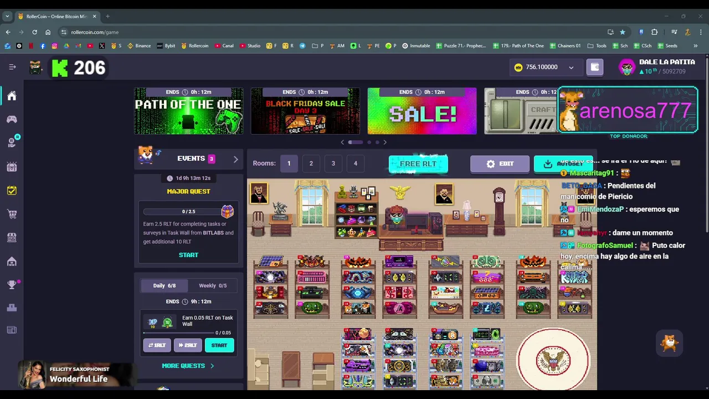Open the Studio YouTube bookmark
This screenshot has height=399, width=709.
(x=250, y=46)
